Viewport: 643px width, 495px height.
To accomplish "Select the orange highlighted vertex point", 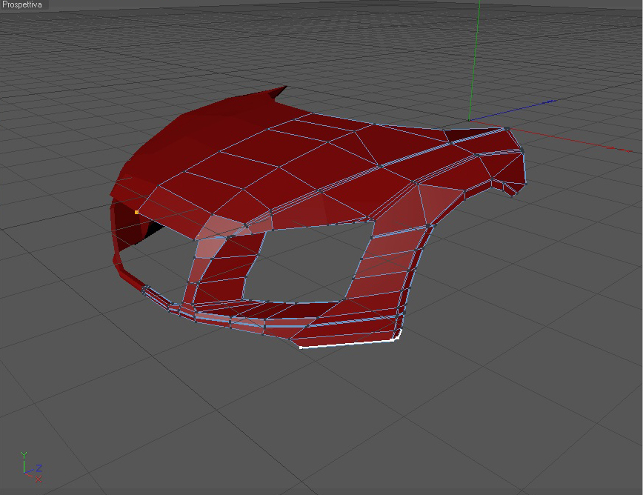I will click(x=136, y=212).
